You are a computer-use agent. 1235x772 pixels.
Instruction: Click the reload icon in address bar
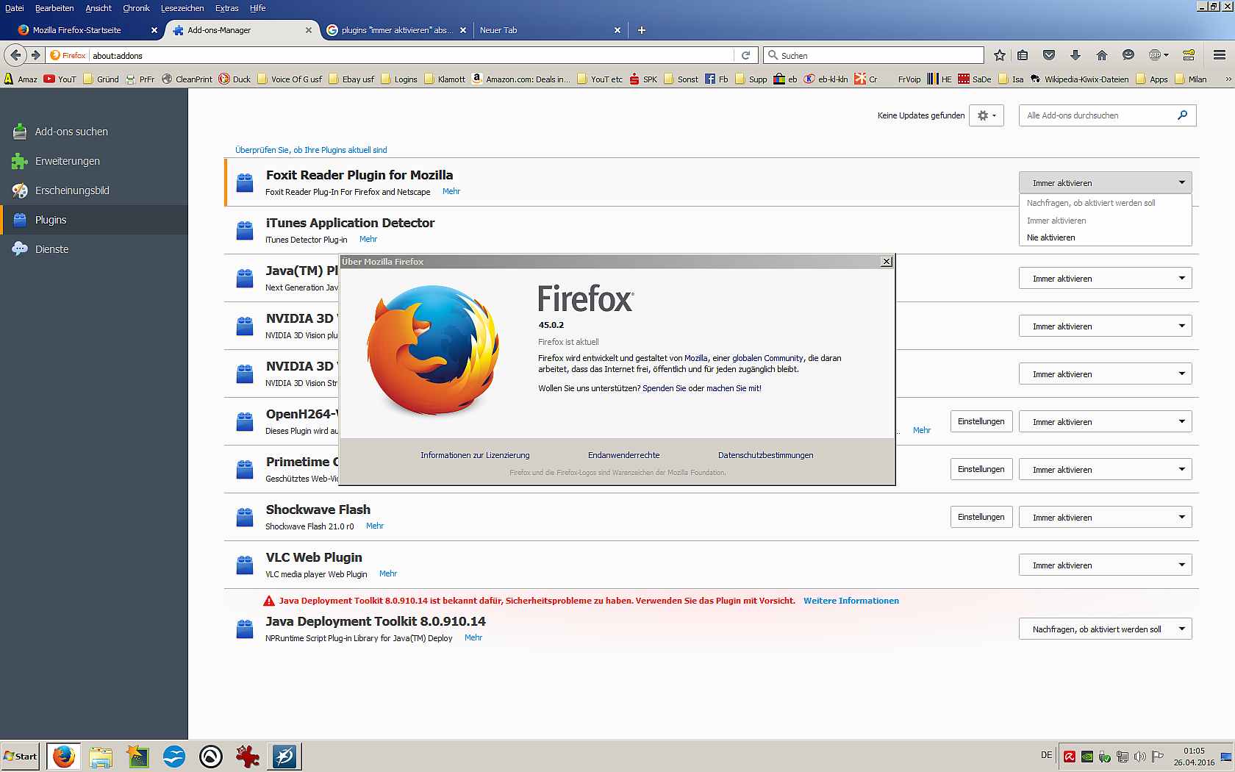[x=745, y=55]
